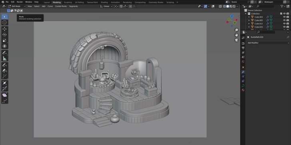
Task: Open the Add Modifier dropdown
Action: pos(268,43)
